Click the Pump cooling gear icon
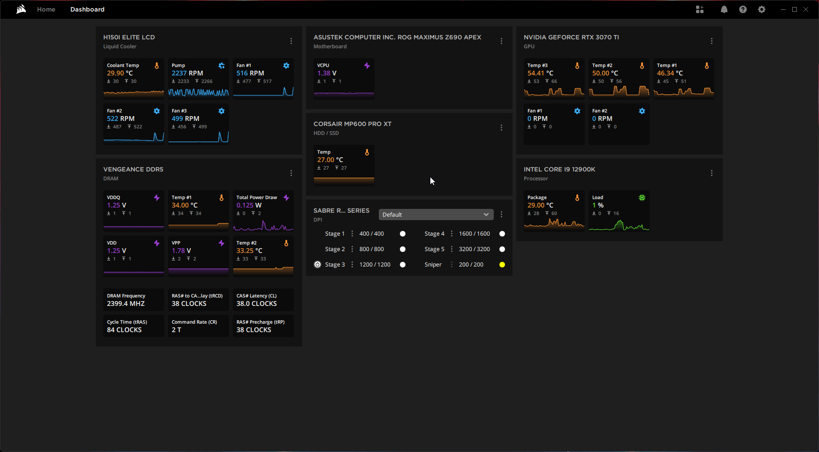The height and width of the screenshot is (452, 819). pos(222,66)
